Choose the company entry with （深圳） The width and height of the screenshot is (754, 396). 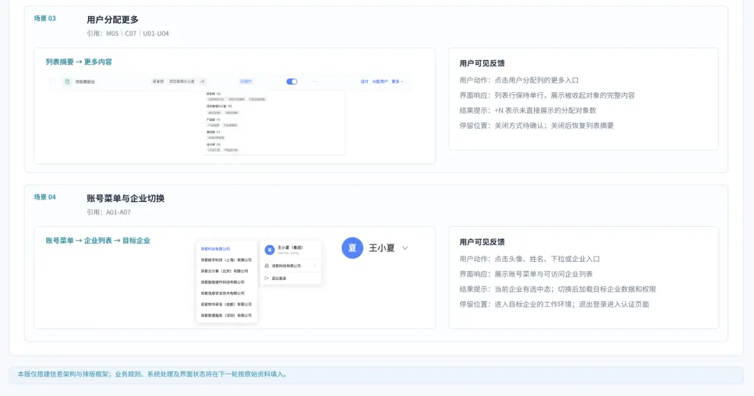[226, 315]
